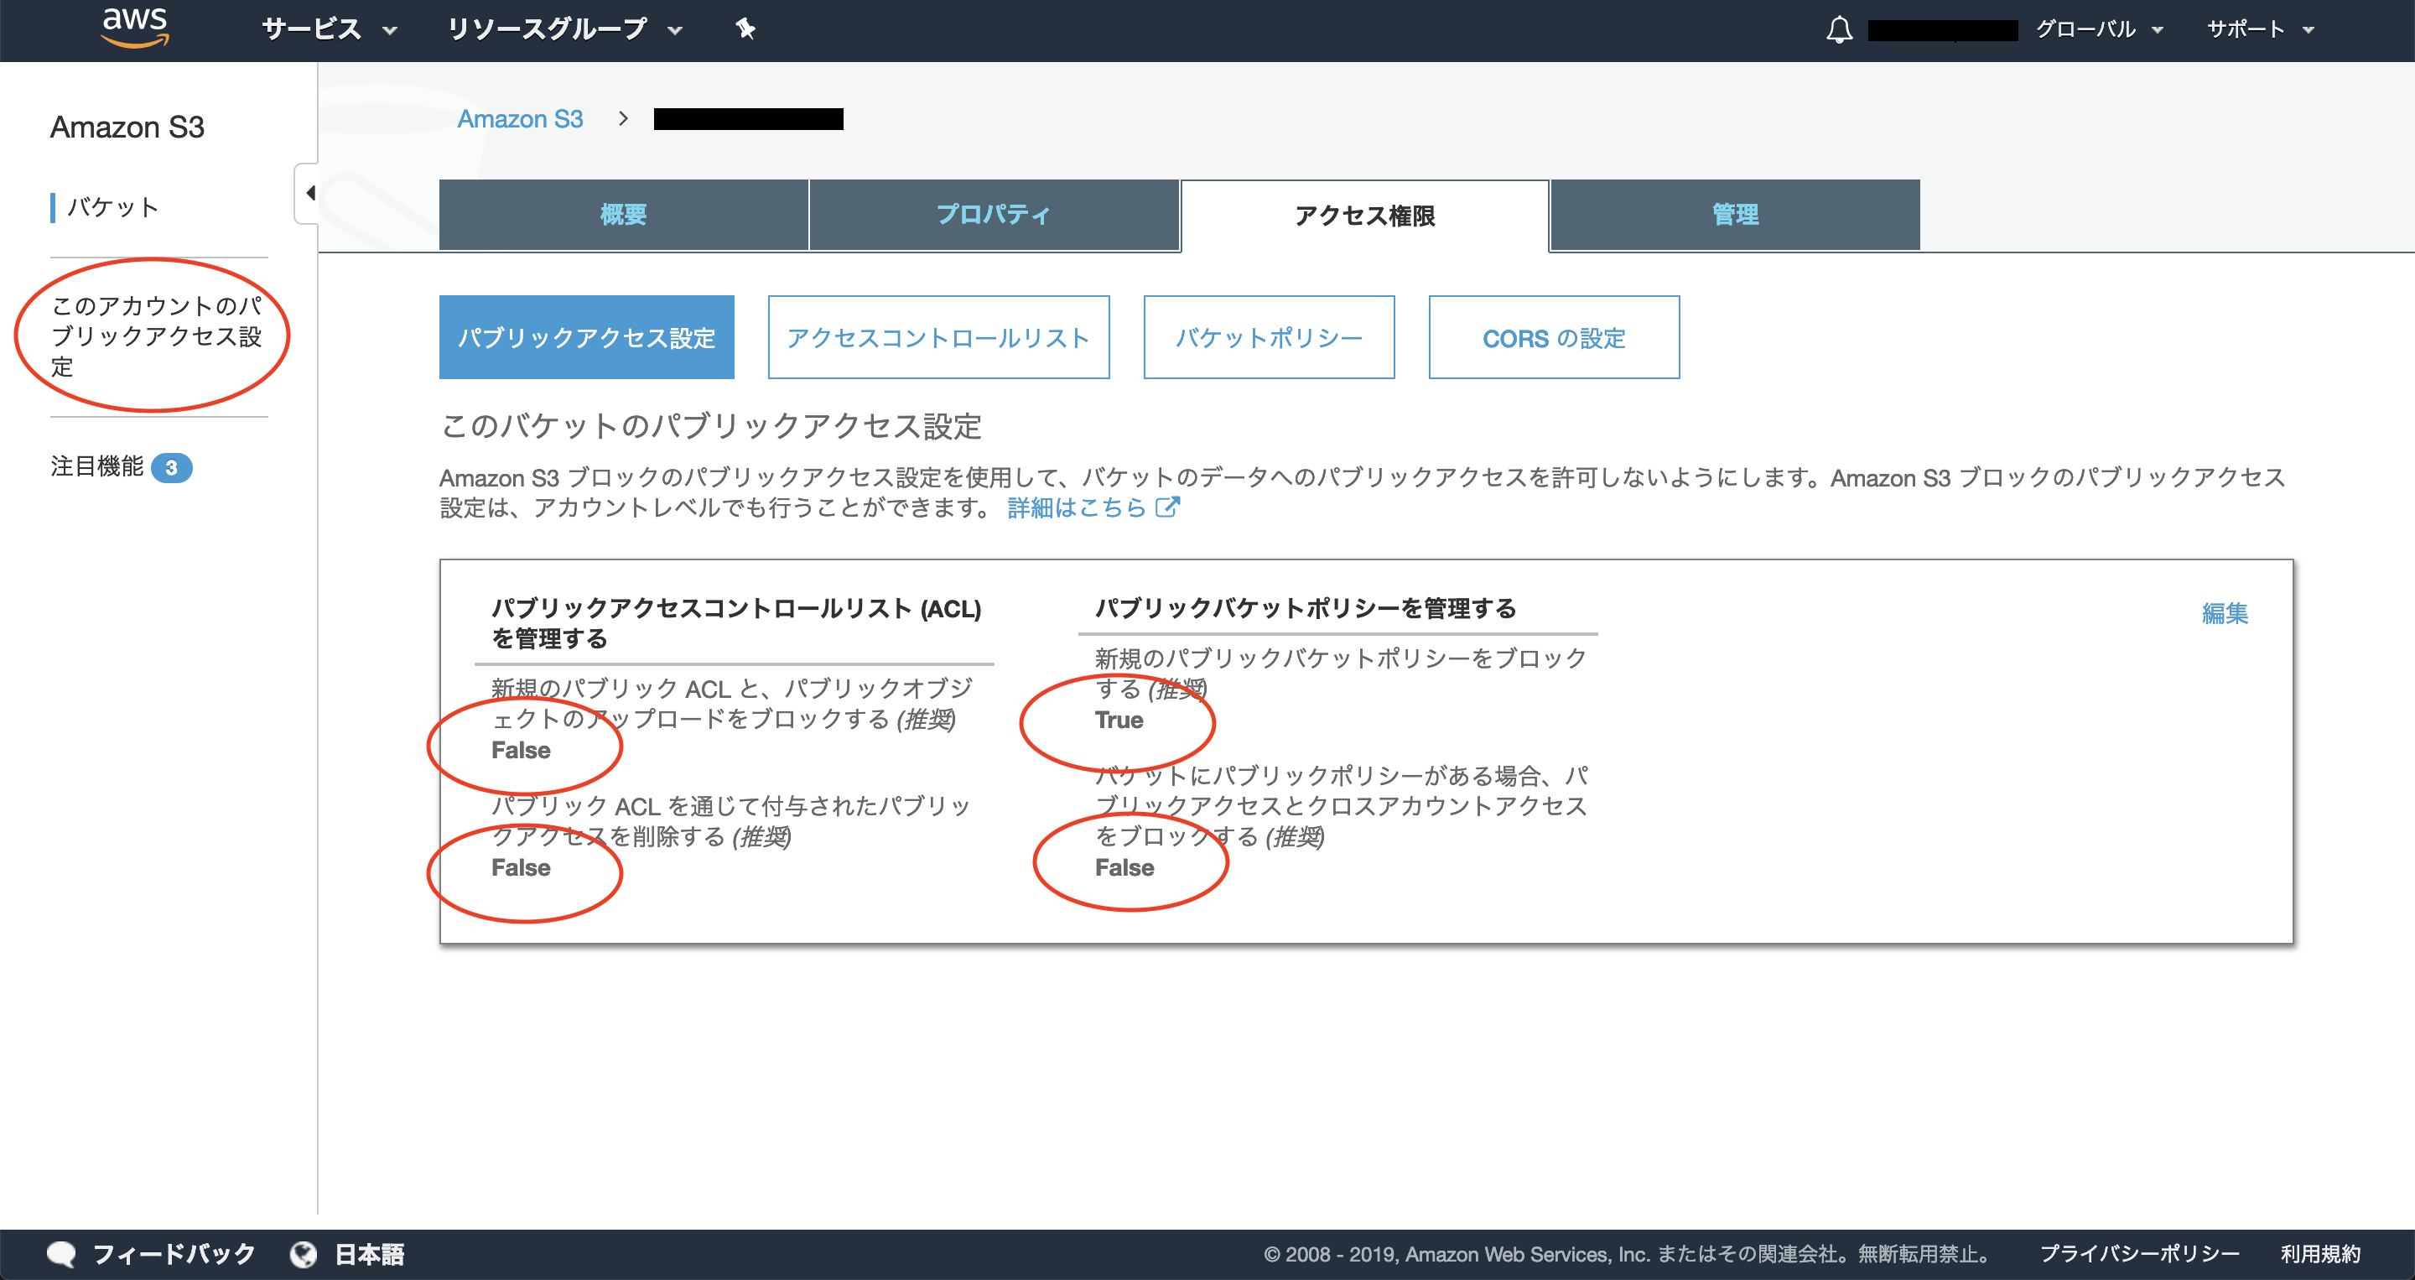Click the フィードバック footer link

pos(174,1254)
